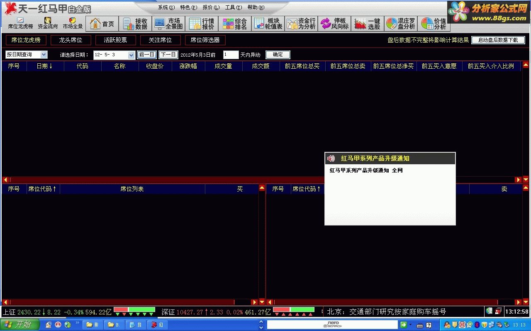Open the date picker dropdown arrow
531x331 pixels.
[x=132, y=55]
